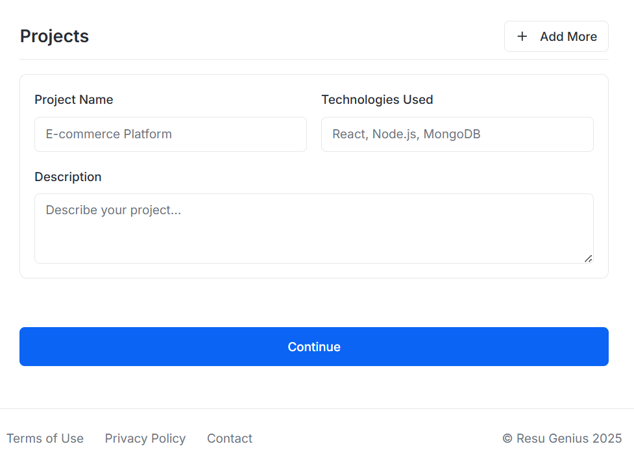Click the Description textarea resize handle
Viewport: 634px width, 455px height.
pyautogui.click(x=589, y=259)
